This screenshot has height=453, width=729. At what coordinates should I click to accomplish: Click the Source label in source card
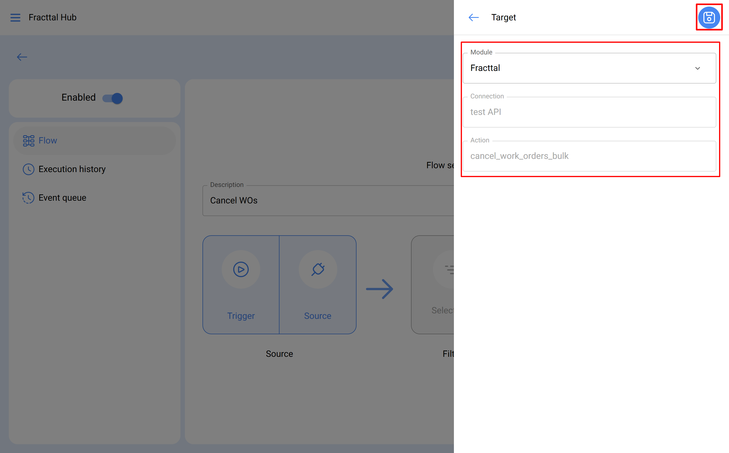click(317, 316)
